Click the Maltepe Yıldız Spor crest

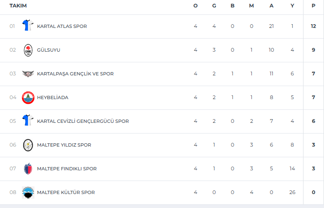click(x=28, y=145)
